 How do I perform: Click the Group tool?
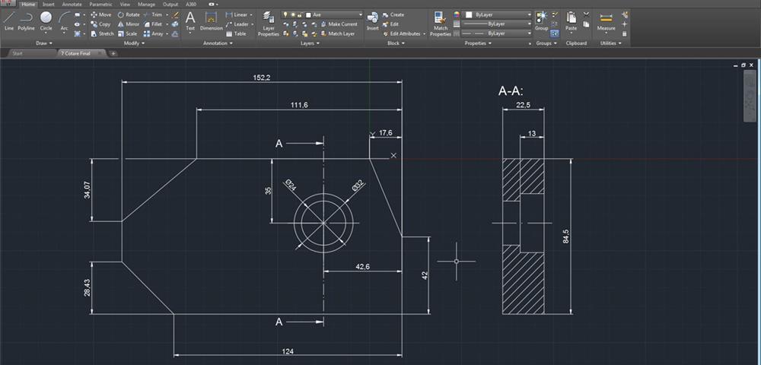[x=541, y=21]
